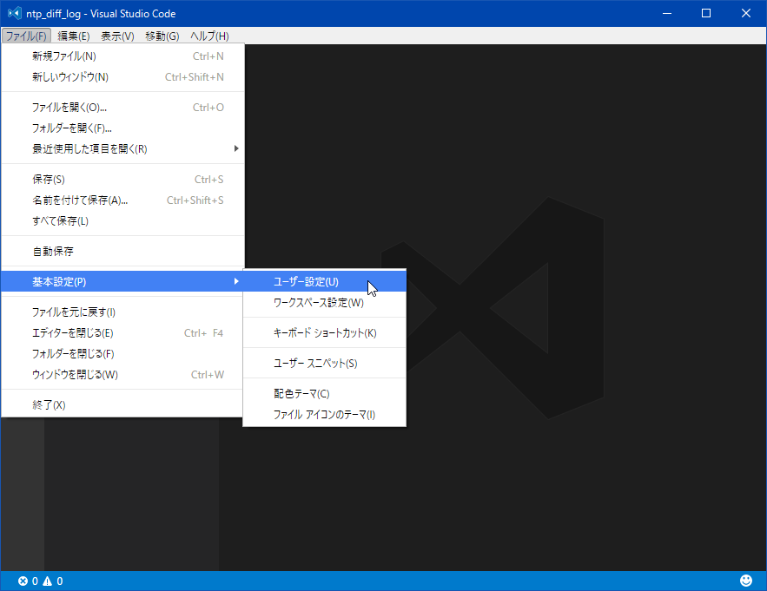Open ユーザー スニペット(S) entry
The width and height of the screenshot is (767, 591).
(325, 364)
